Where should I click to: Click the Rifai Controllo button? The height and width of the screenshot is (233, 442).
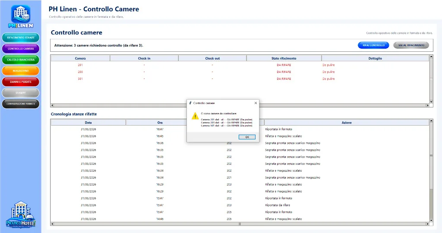pyautogui.click(x=373, y=45)
